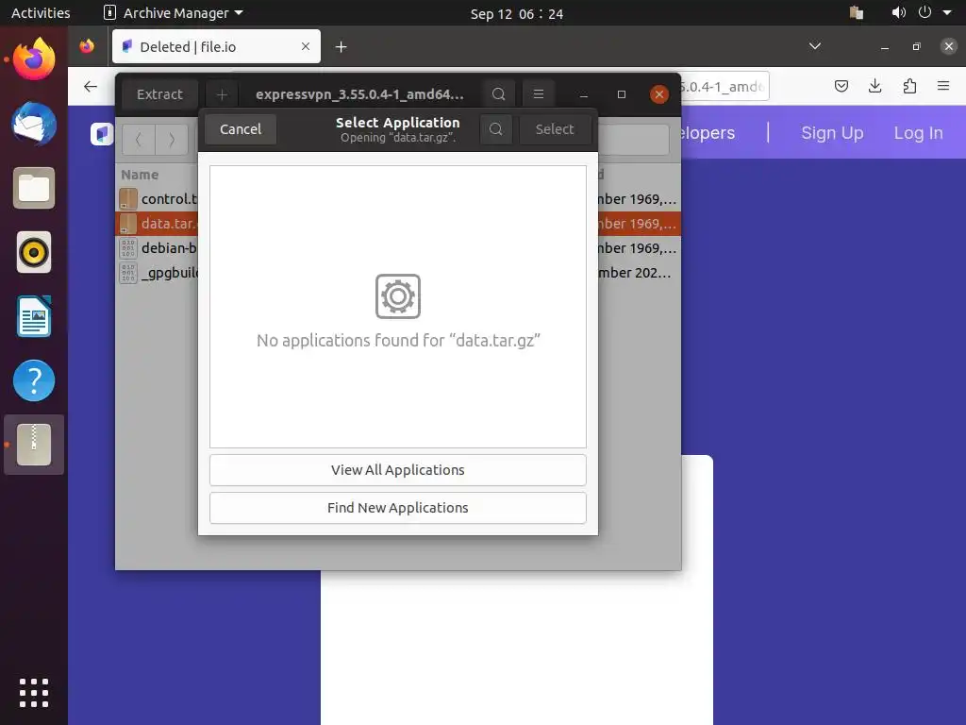This screenshot has height=725, width=966.
Task: Show Applications grid
Action: pos(34,692)
